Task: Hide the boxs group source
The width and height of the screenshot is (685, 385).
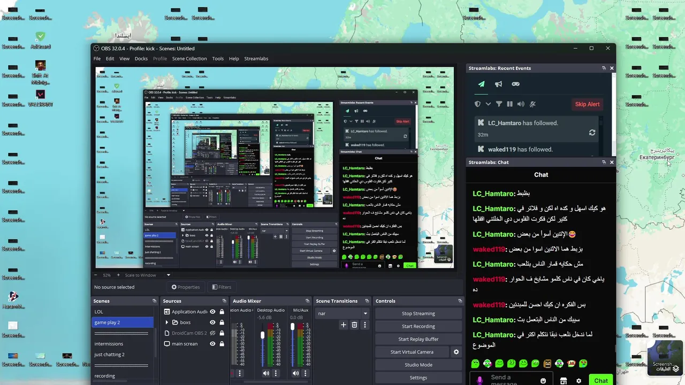Action: click(x=212, y=322)
